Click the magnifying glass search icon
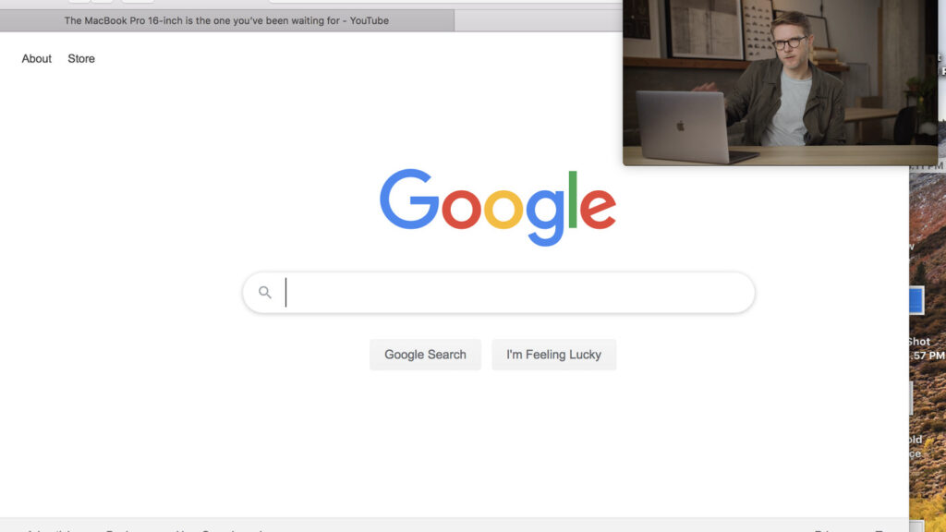This screenshot has width=946, height=532. point(265,293)
